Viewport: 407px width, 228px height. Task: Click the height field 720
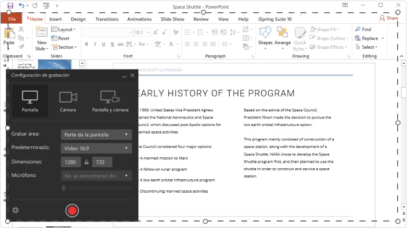(102, 162)
